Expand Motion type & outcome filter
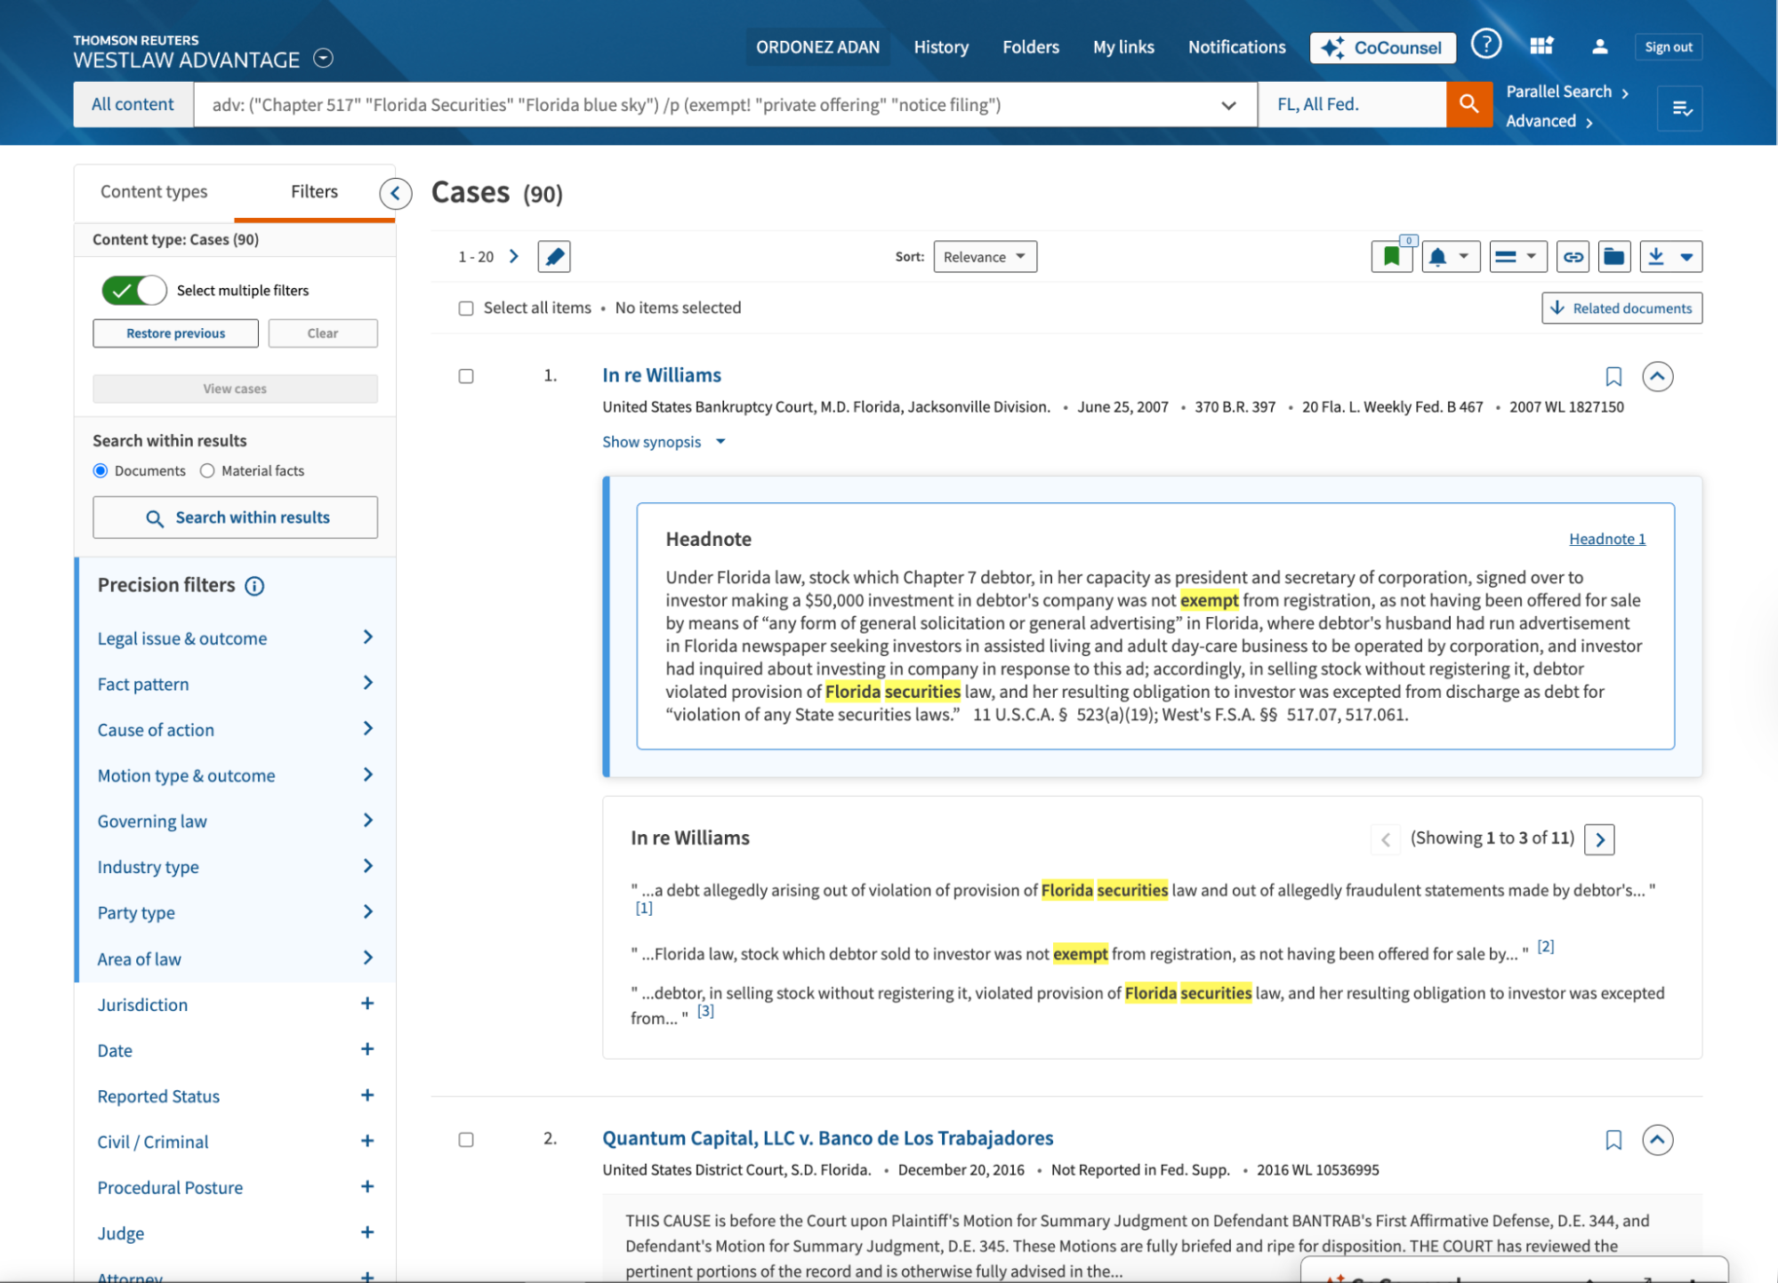 tap(236, 775)
